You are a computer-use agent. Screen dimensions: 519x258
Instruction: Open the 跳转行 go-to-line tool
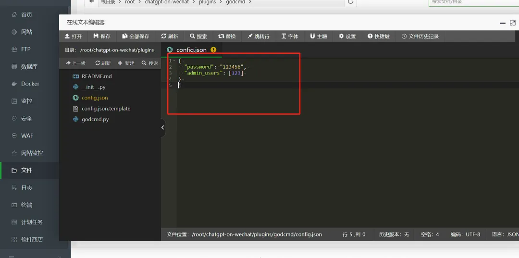click(x=250, y=36)
